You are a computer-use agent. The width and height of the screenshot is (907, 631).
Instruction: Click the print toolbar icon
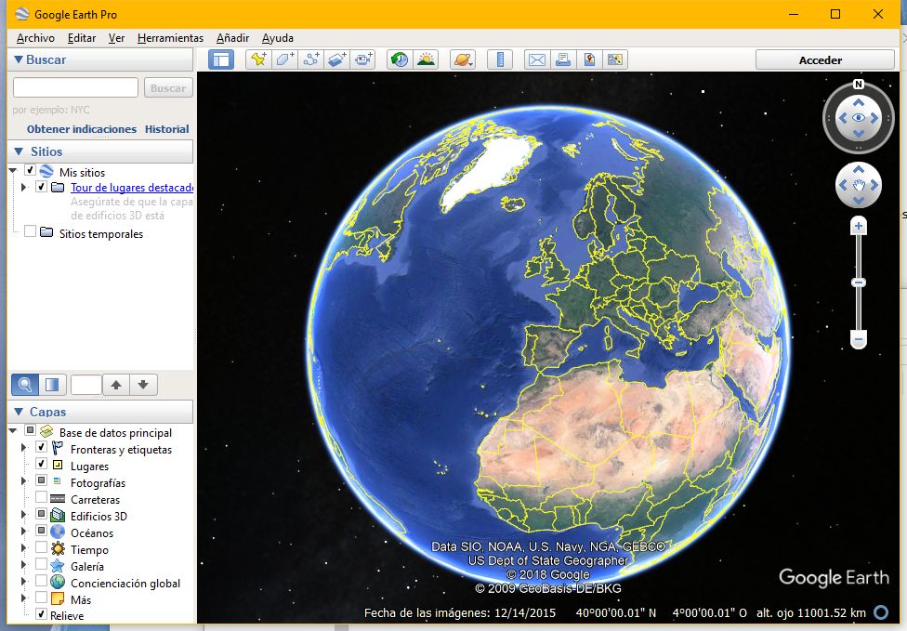[x=563, y=59]
